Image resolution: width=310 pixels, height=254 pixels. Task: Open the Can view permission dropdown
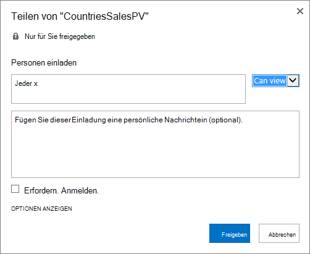click(x=275, y=80)
